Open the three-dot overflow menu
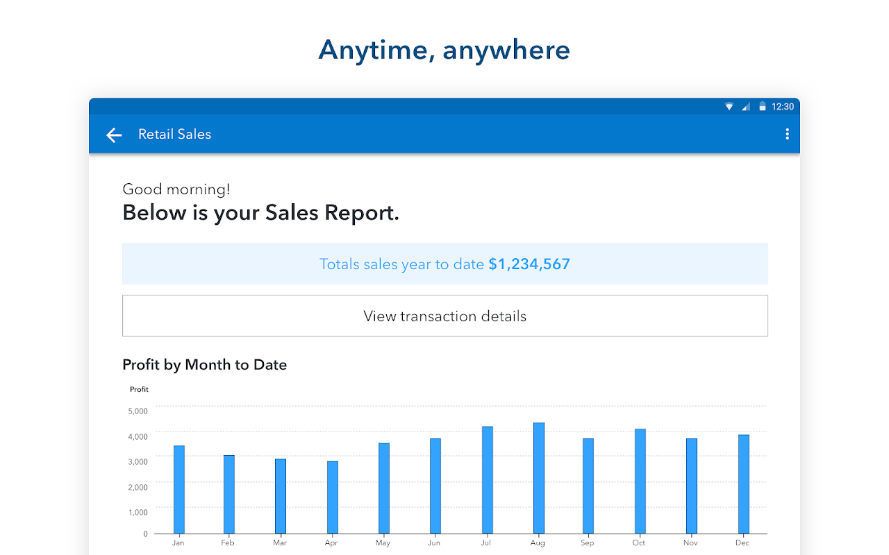This screenshot has height=555, width=889. click(787, 134)
